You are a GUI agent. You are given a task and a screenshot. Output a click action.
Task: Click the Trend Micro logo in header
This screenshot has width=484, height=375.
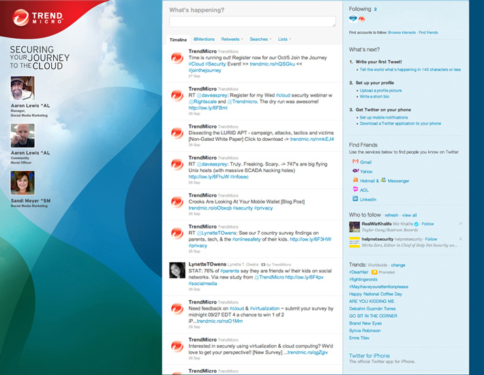click(x=37, y=18)
